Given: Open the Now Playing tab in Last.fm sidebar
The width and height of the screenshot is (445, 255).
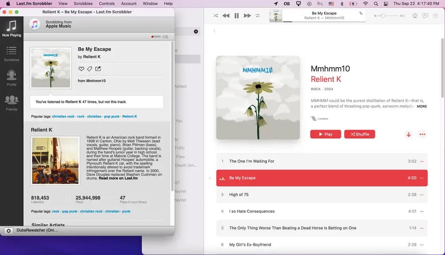Looking at the screenshot, I should pos(12,28).
